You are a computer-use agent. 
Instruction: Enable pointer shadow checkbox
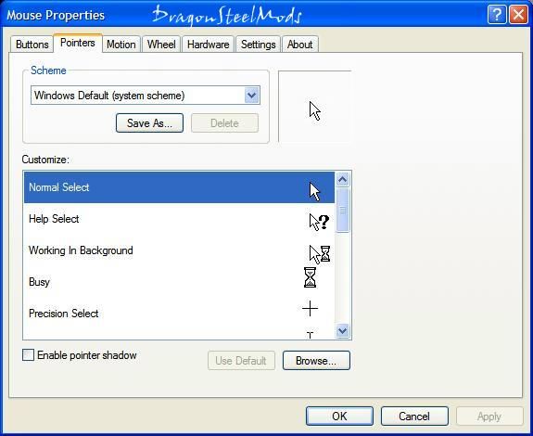tap(28, 355)
